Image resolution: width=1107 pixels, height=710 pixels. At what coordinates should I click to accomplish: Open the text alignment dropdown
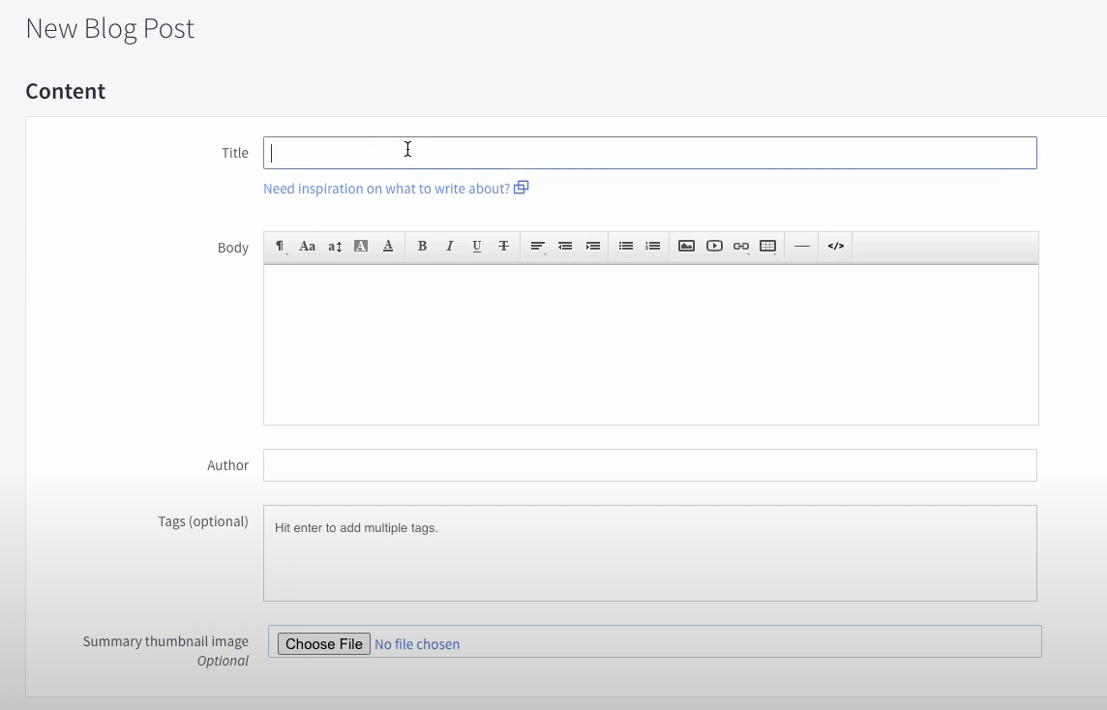pyautogui.click(x=538, y=247)
